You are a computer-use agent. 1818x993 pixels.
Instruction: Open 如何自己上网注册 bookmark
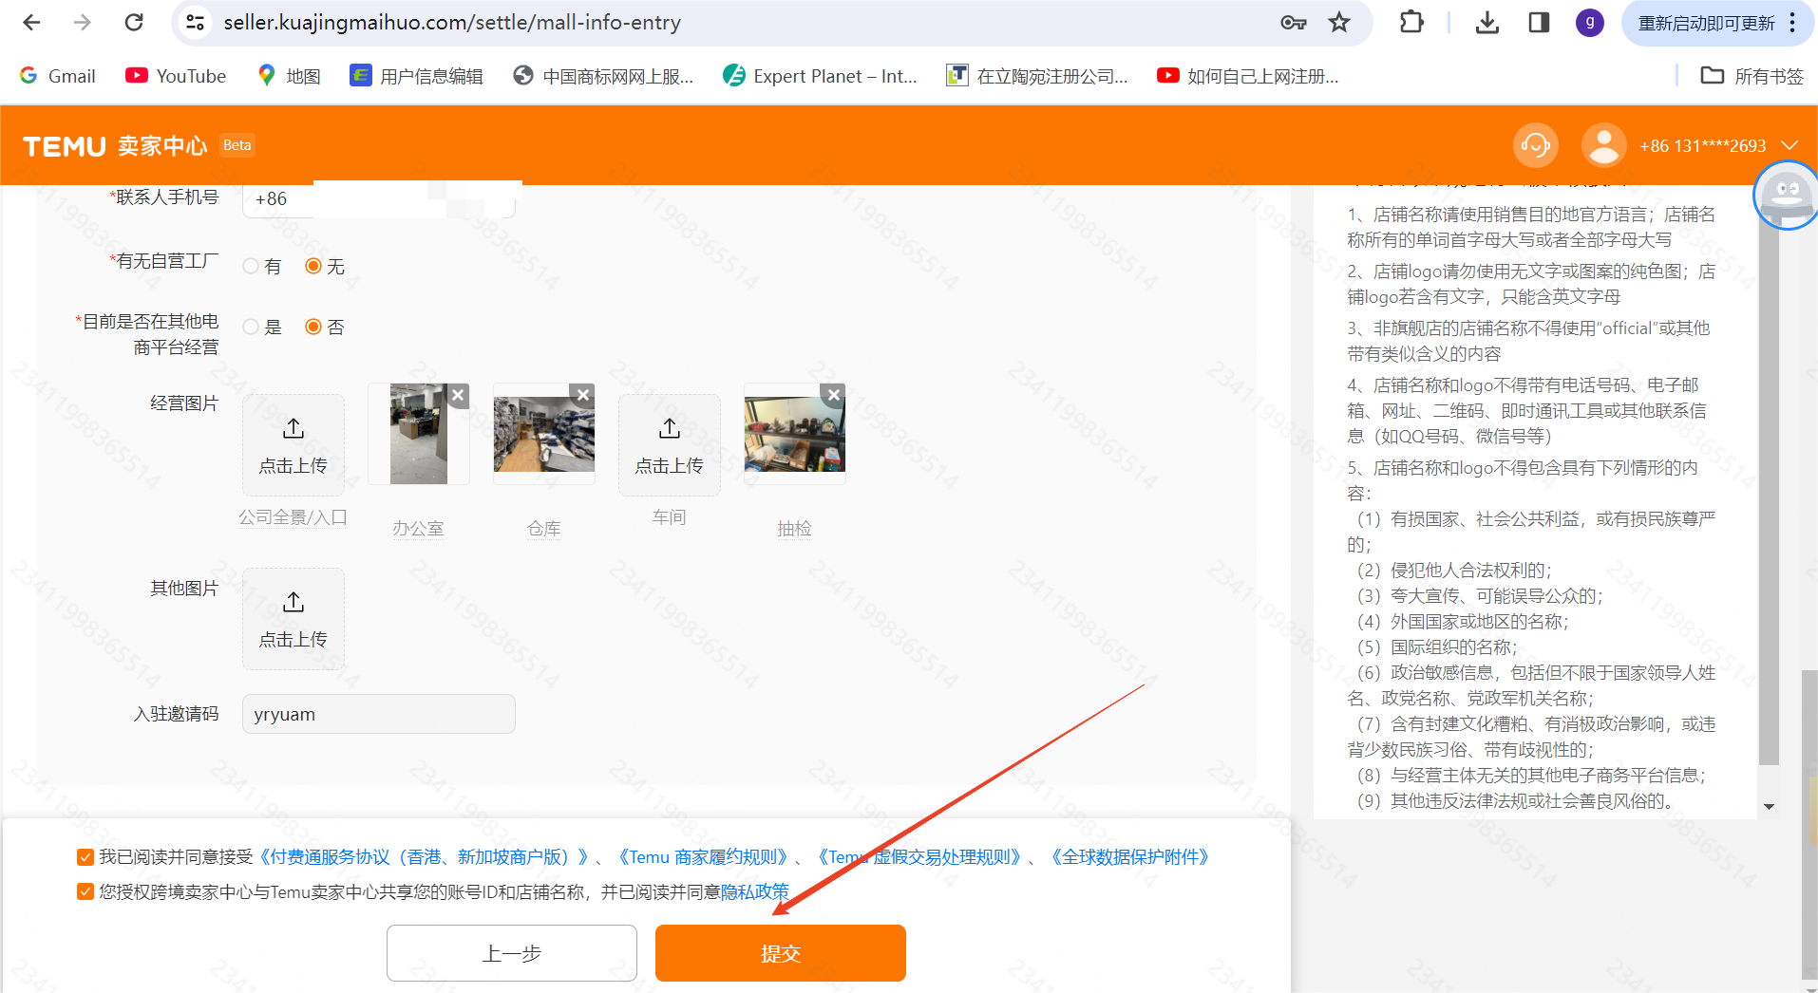pyautogui.click(x=1248, y=76)
